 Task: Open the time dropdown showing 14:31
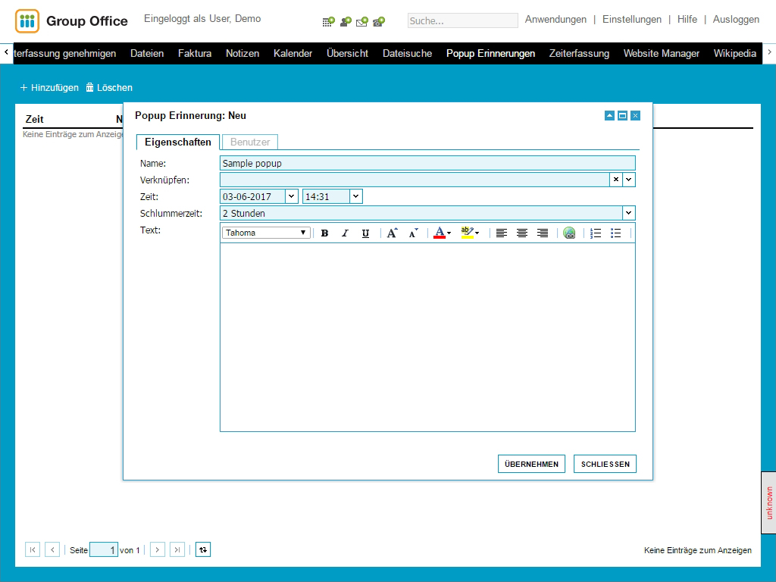coord(356,196)
